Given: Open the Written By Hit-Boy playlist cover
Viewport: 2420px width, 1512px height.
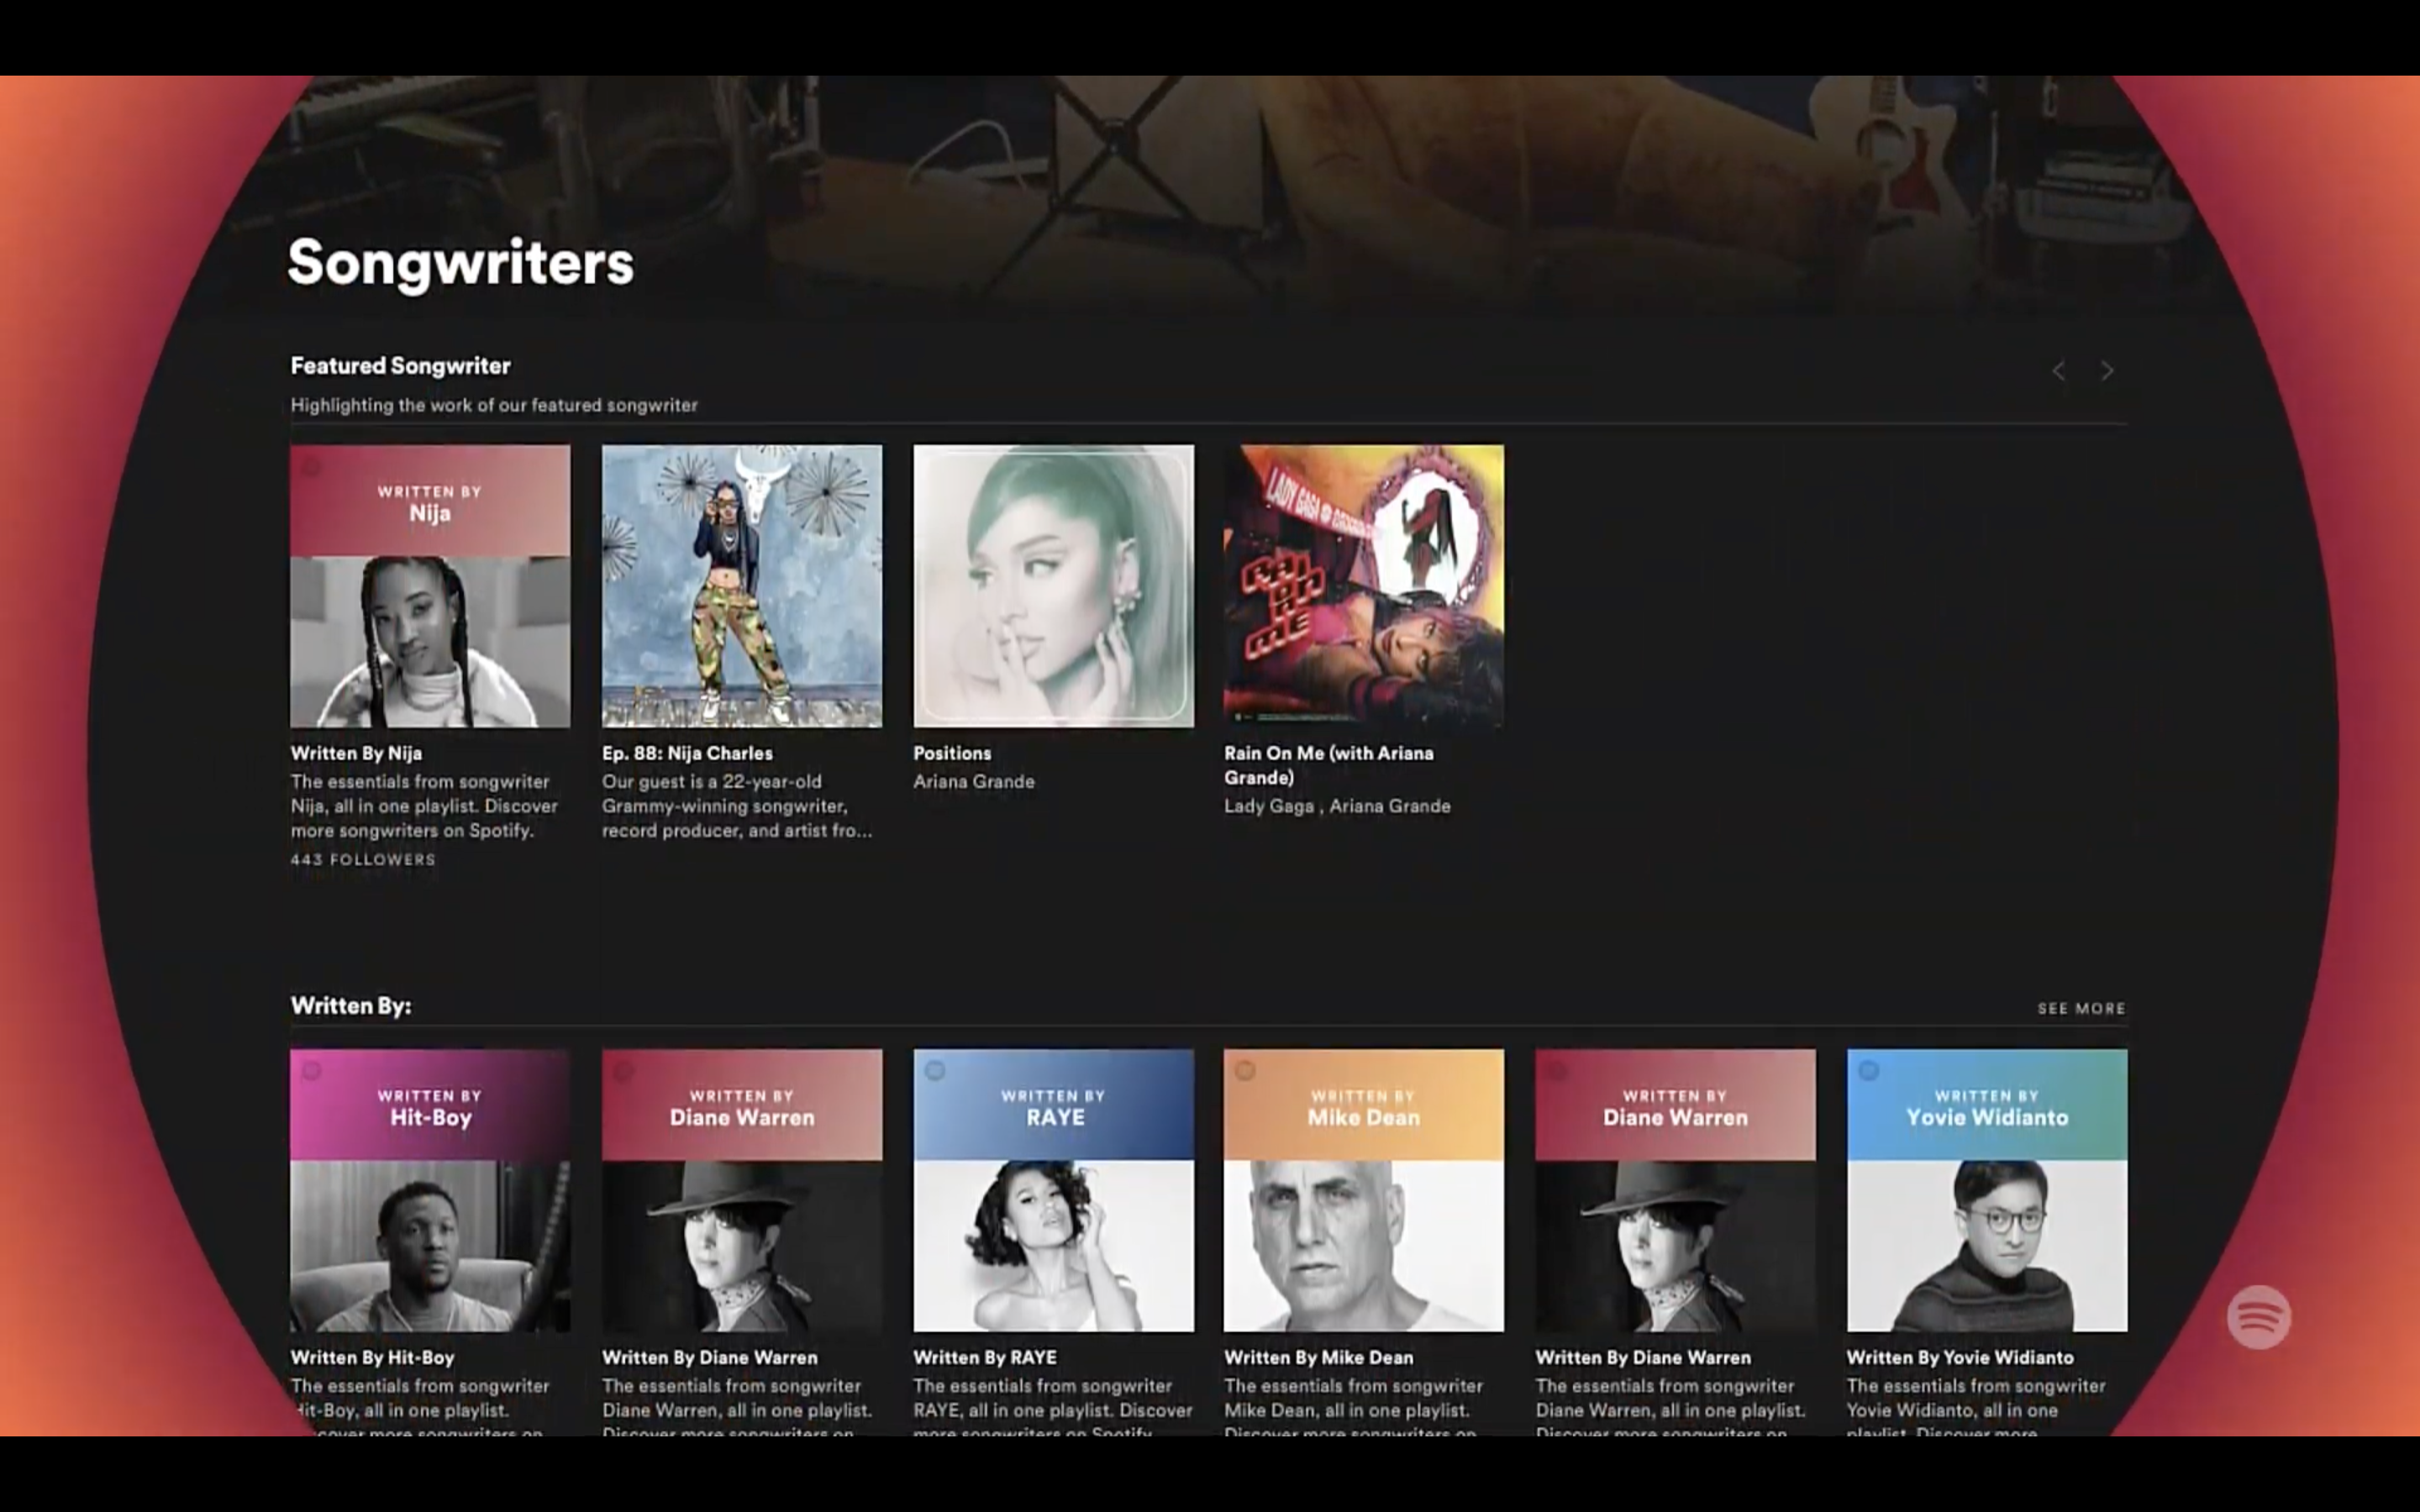Looking at the screenshot, I should (x=430, y=1190).
